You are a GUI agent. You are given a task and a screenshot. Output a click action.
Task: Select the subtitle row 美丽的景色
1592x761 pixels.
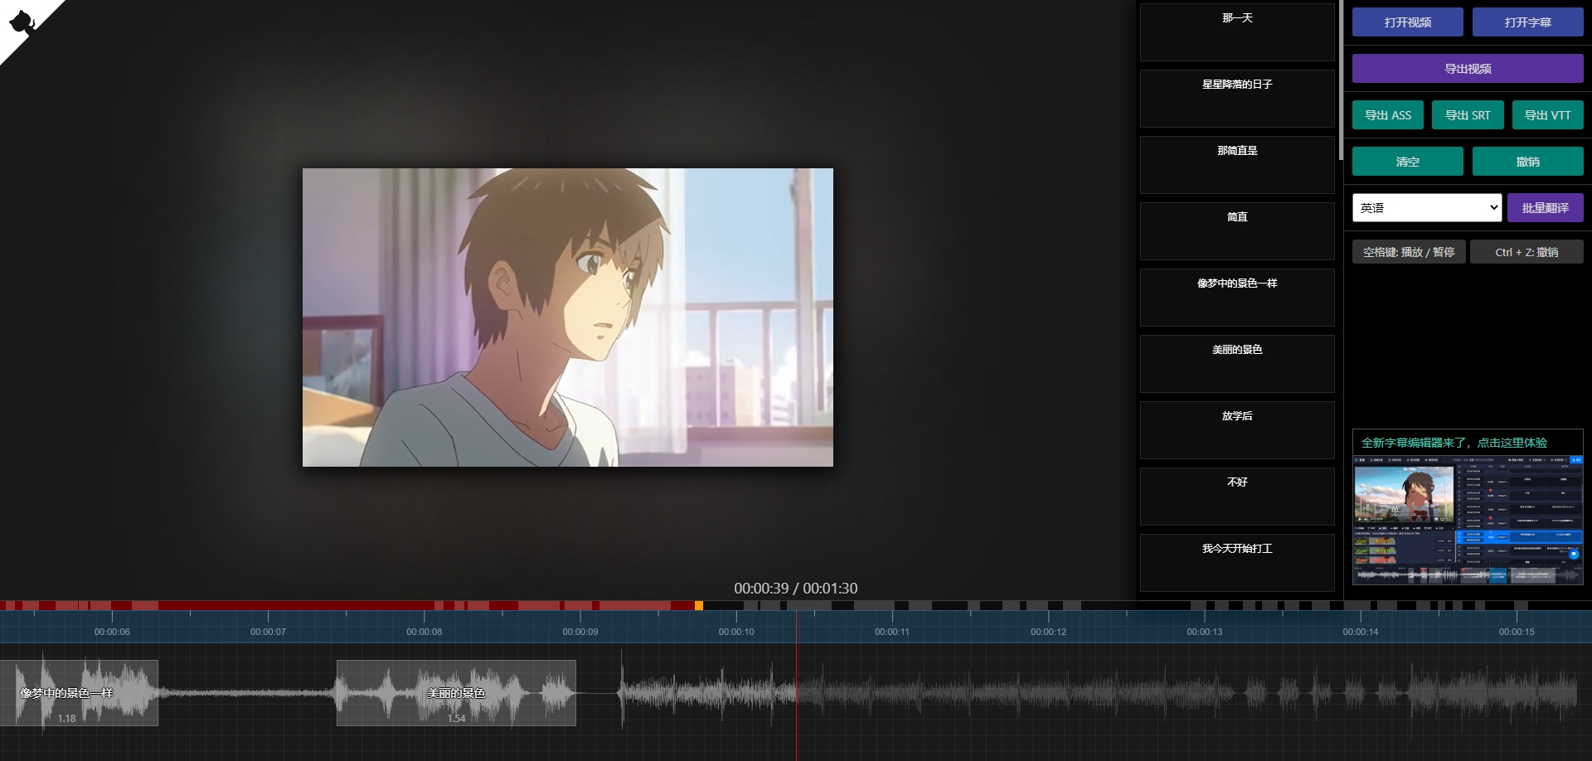pos(1237,364)
